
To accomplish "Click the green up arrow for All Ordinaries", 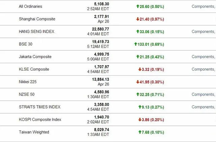I will tap(138, 6).
